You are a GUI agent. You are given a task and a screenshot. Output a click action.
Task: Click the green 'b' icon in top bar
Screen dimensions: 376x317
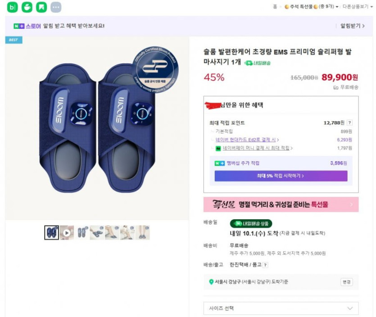point(12,7)
